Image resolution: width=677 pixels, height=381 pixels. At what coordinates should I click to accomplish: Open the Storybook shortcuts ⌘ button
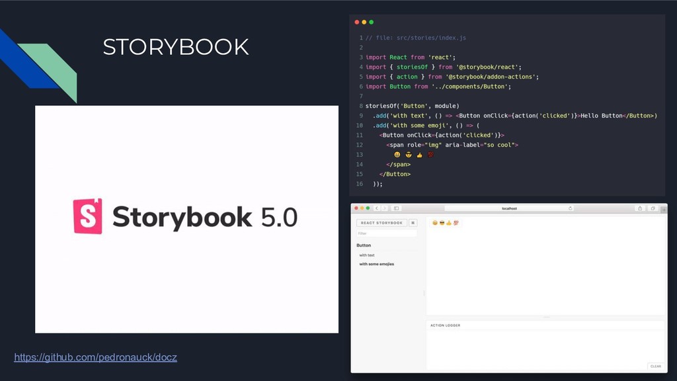(x=413, y=223)
